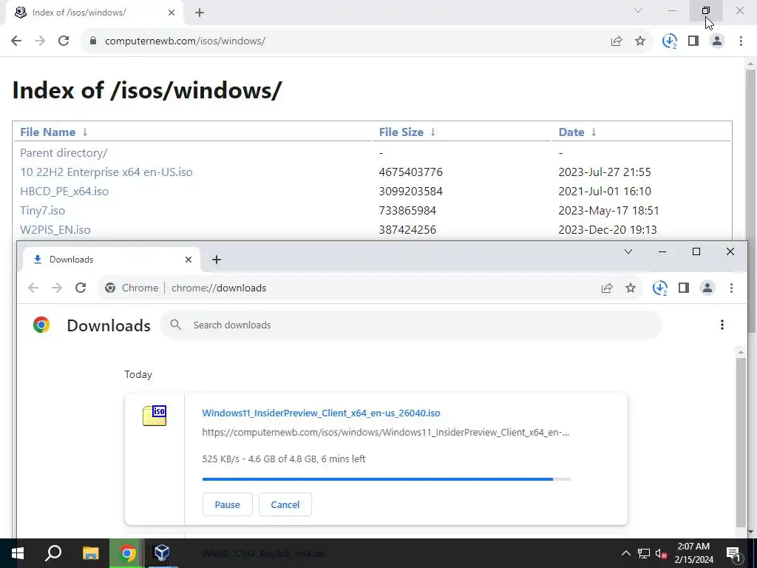Open taskbar search
This screenshot has width=757, height=568.
tap(53, 553)
